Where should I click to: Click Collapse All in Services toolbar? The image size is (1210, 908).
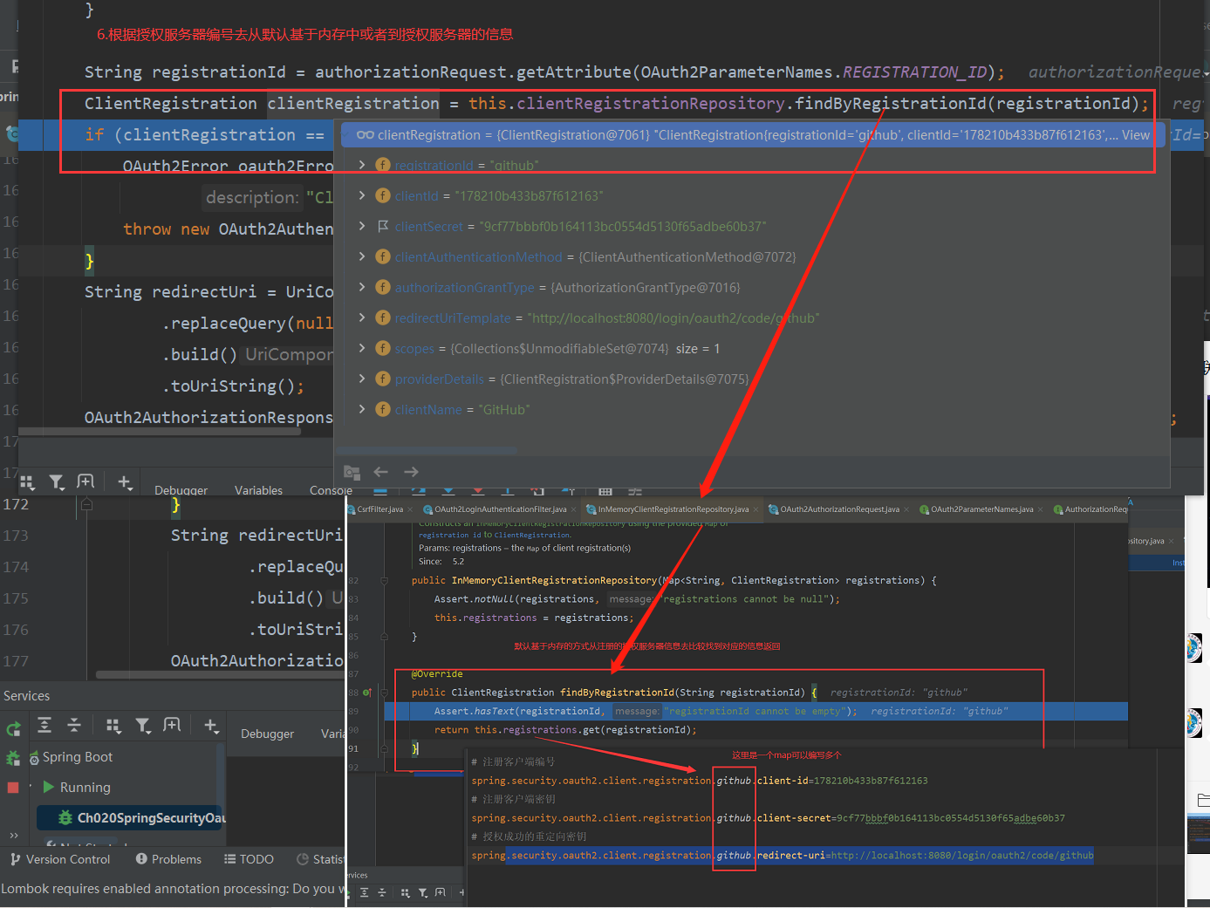coord(74,725)
